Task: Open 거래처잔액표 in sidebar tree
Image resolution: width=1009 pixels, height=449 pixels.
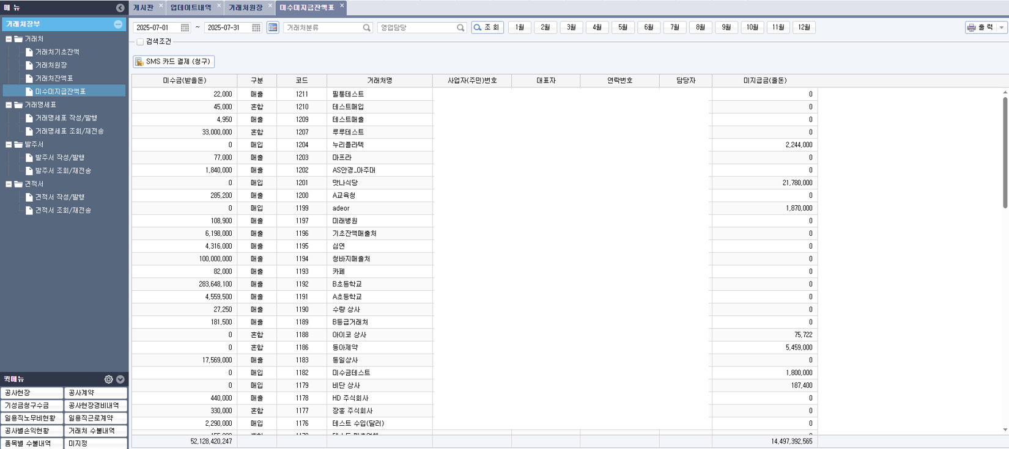Action: (54, 78)
